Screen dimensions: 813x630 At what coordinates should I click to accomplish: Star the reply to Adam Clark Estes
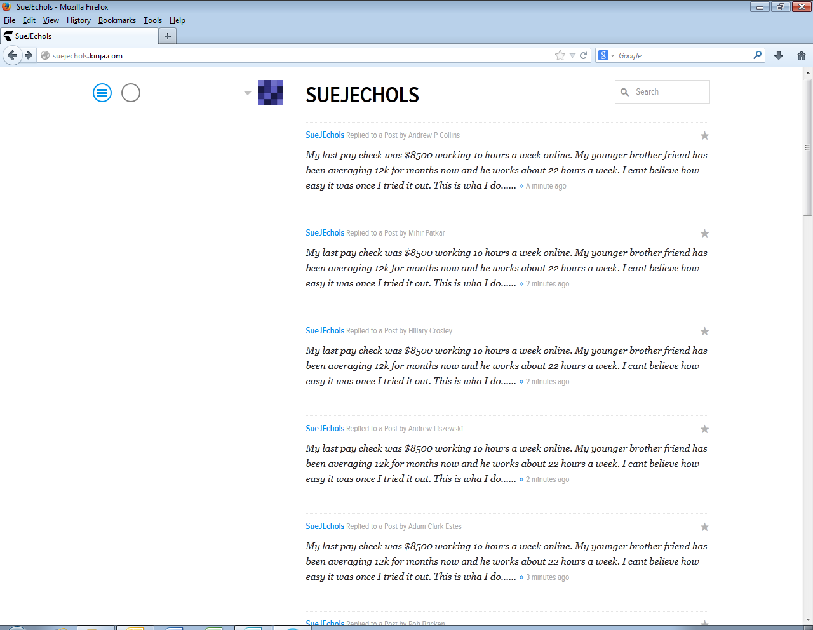click(x=704, y=527)
